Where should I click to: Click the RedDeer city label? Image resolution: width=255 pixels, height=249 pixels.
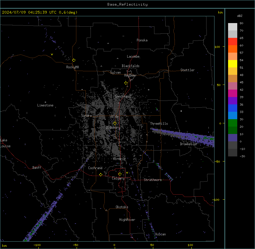click(130, 75)
